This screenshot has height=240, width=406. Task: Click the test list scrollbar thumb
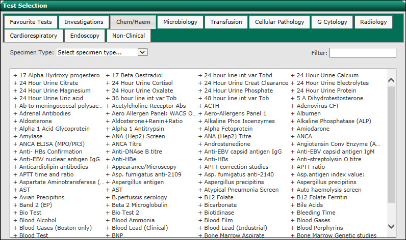391,144
